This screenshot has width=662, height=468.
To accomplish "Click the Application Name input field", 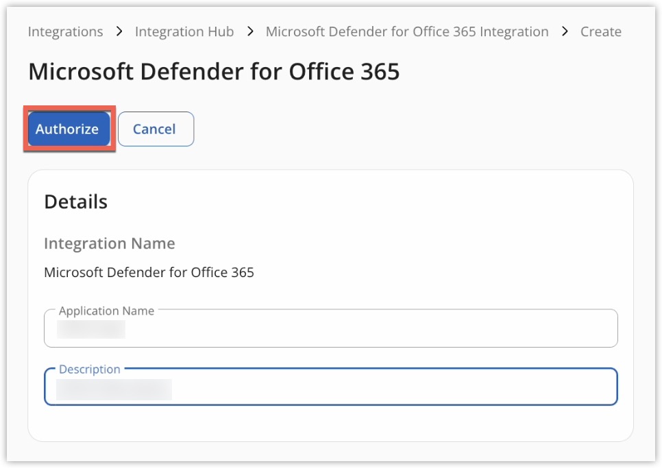I will [x=331, y=328].
